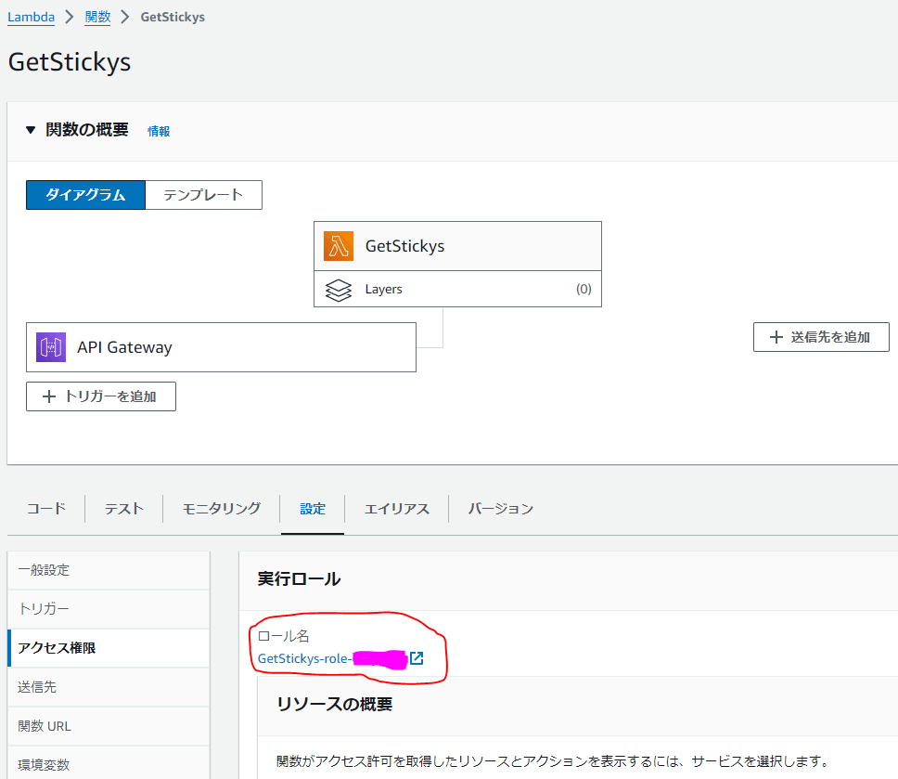Viewport: 898px width, 779px height.
Task: Open the 関数 breadcrumb link
Action: tap(97, 18)
